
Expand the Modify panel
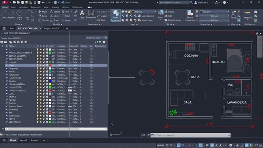pos(58,24)
